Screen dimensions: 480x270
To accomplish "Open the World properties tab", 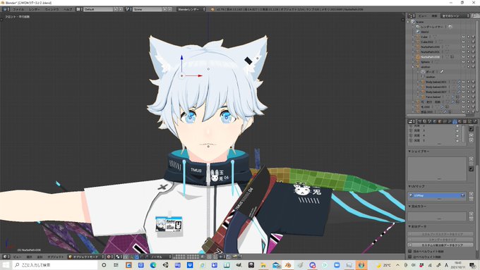I will [x=434, y=122].
